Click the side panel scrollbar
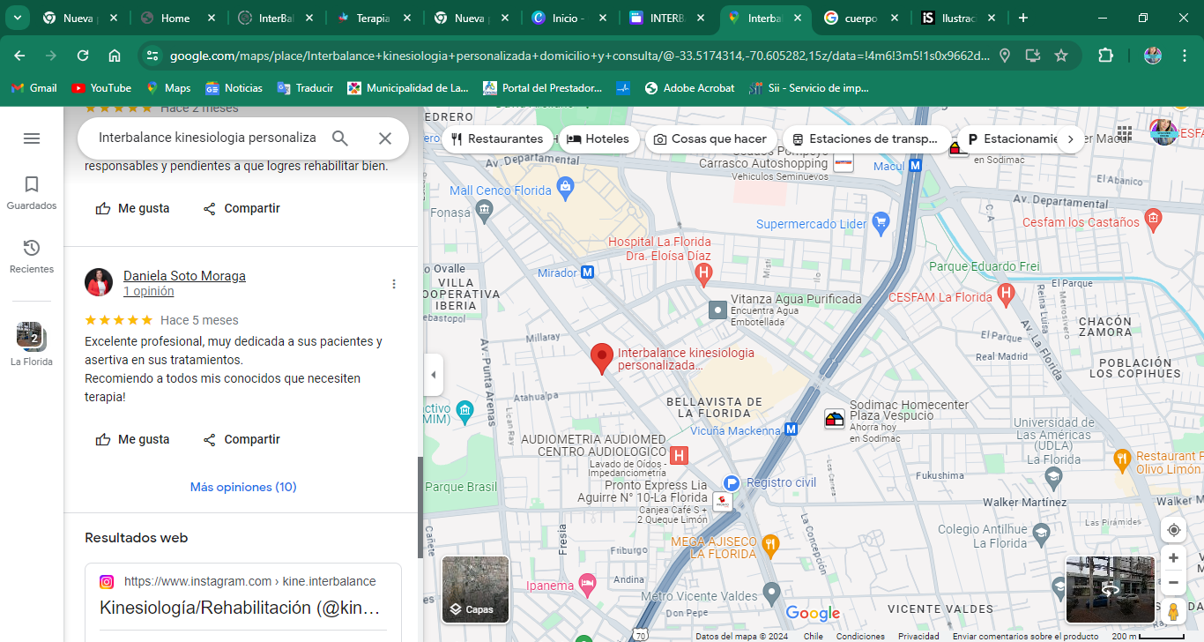 click(420, 507)
